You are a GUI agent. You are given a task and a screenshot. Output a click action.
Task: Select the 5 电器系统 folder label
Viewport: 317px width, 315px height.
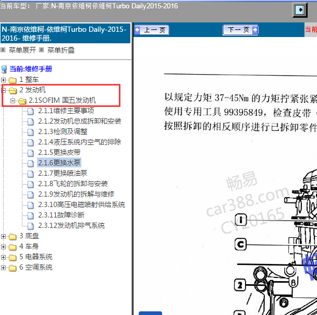tap(36, 257)
